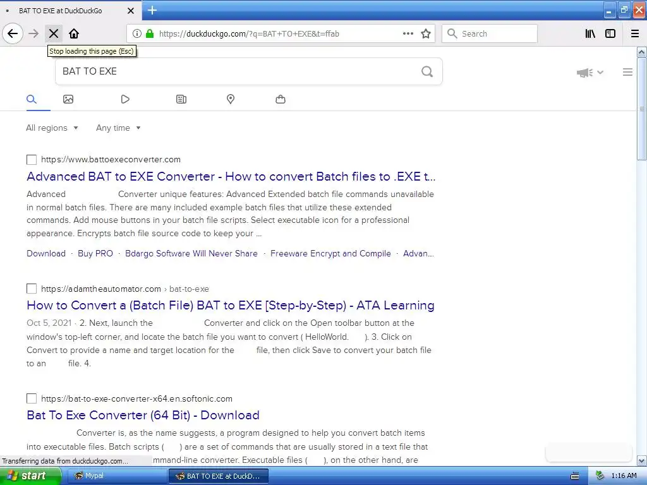This screenshot has width=647, height=485.
Task: Open Advanced BAT to EXE Converter result
Action: click(x=231, y=177)
